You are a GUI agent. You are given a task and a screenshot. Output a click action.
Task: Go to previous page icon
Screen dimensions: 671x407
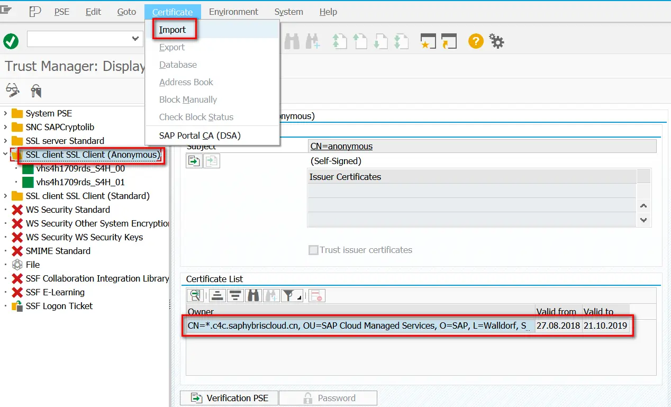[360, 41]
